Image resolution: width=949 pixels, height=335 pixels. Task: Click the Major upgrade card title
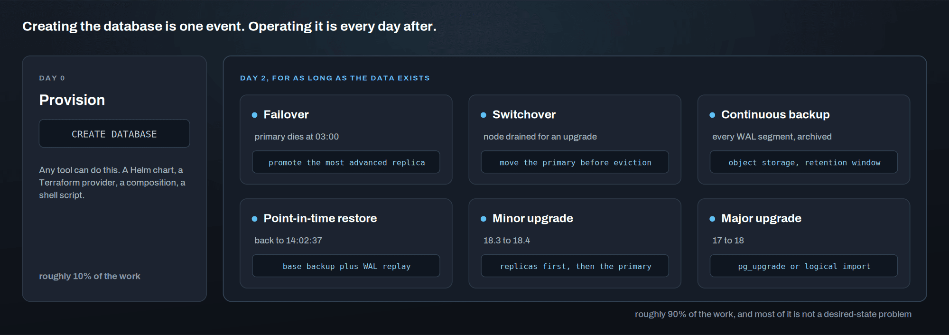point(761,219)
